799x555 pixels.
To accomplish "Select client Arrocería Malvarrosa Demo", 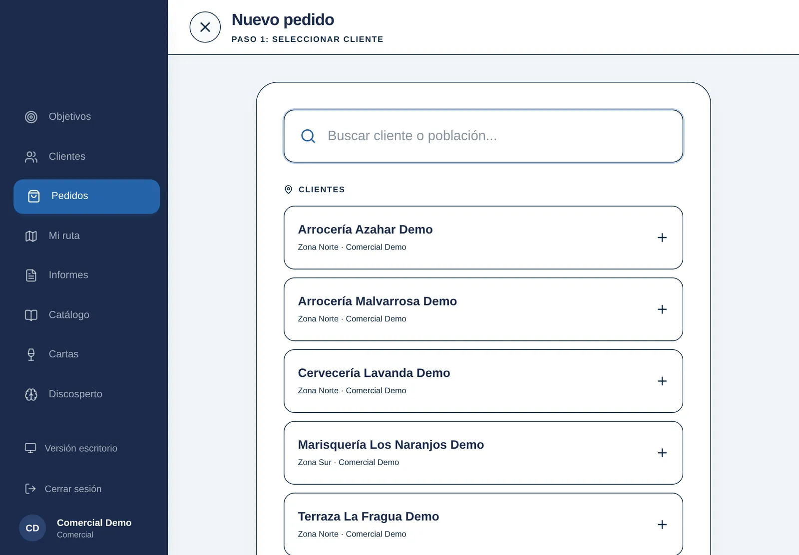I will click(x=483, y=309).
